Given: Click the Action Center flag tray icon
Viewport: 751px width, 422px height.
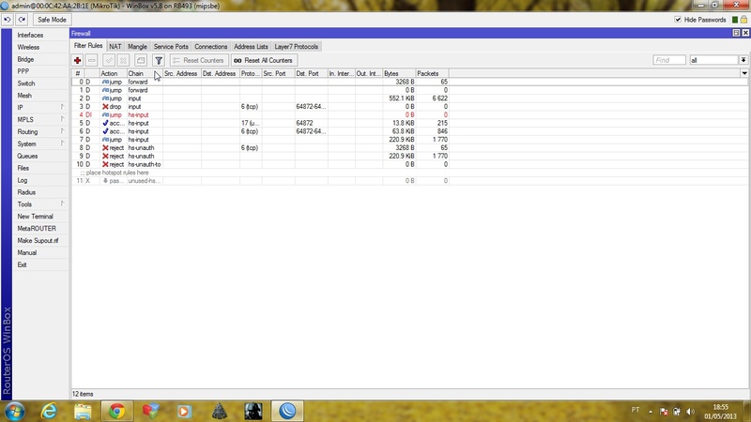Looking at the screenshot, I should [x=664, y=412].
